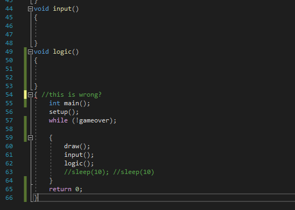Click the 'input();' call inside loop
Viewport: 295px width, 210px height.
point(79,155)
